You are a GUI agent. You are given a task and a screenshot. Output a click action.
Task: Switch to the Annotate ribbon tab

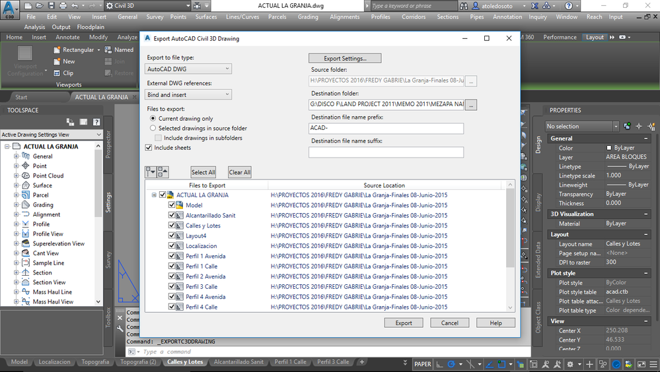click(67, 37)
